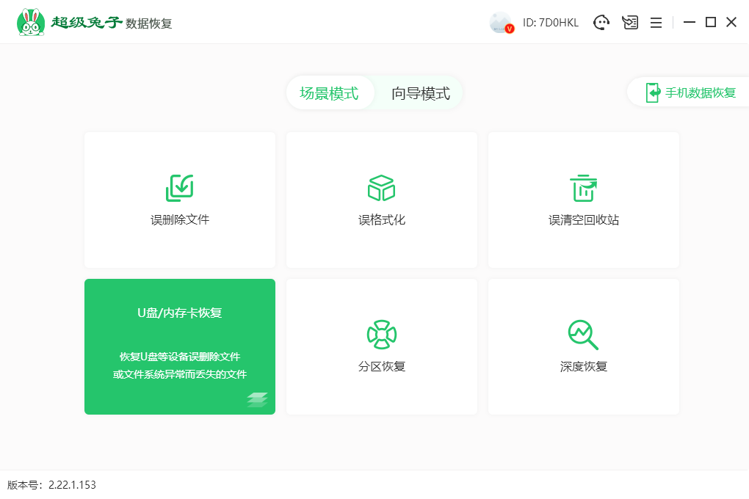Click the stacked layers icon on green card
The width and height of the screenshot is (749, 499).
257,399
